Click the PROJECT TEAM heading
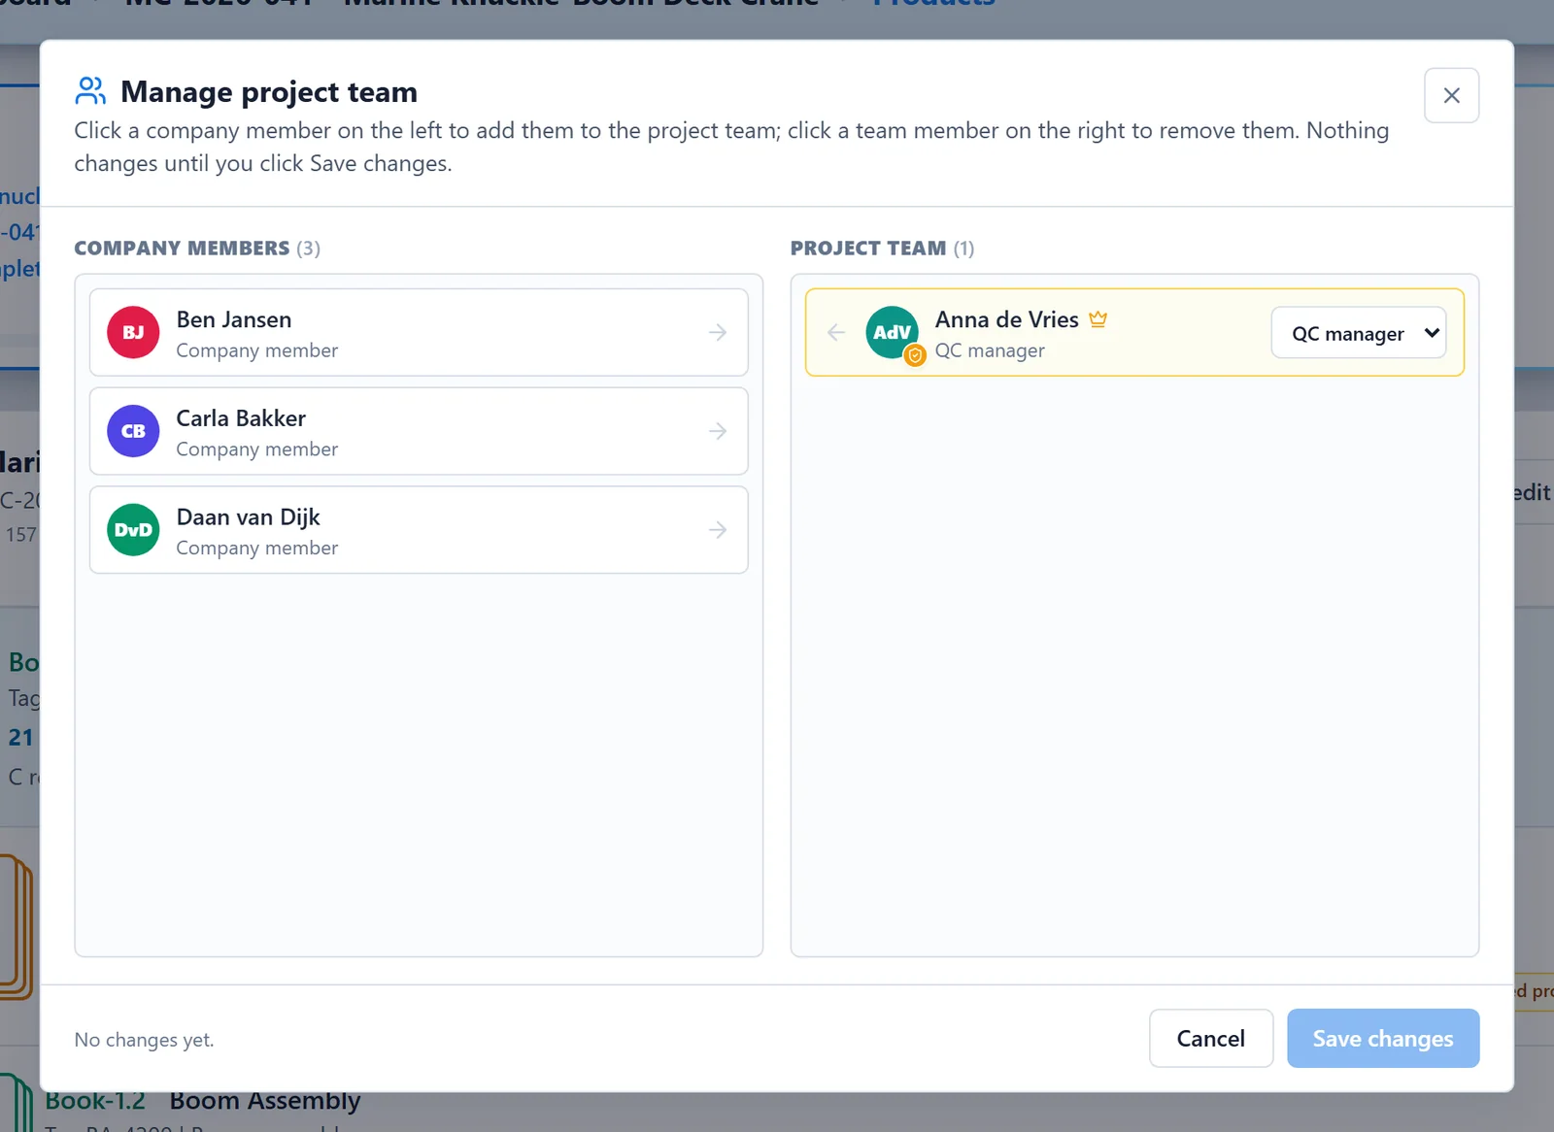Image resolution: width=1554 pixels, height=1132 pixels. click(x=867, y=249)
